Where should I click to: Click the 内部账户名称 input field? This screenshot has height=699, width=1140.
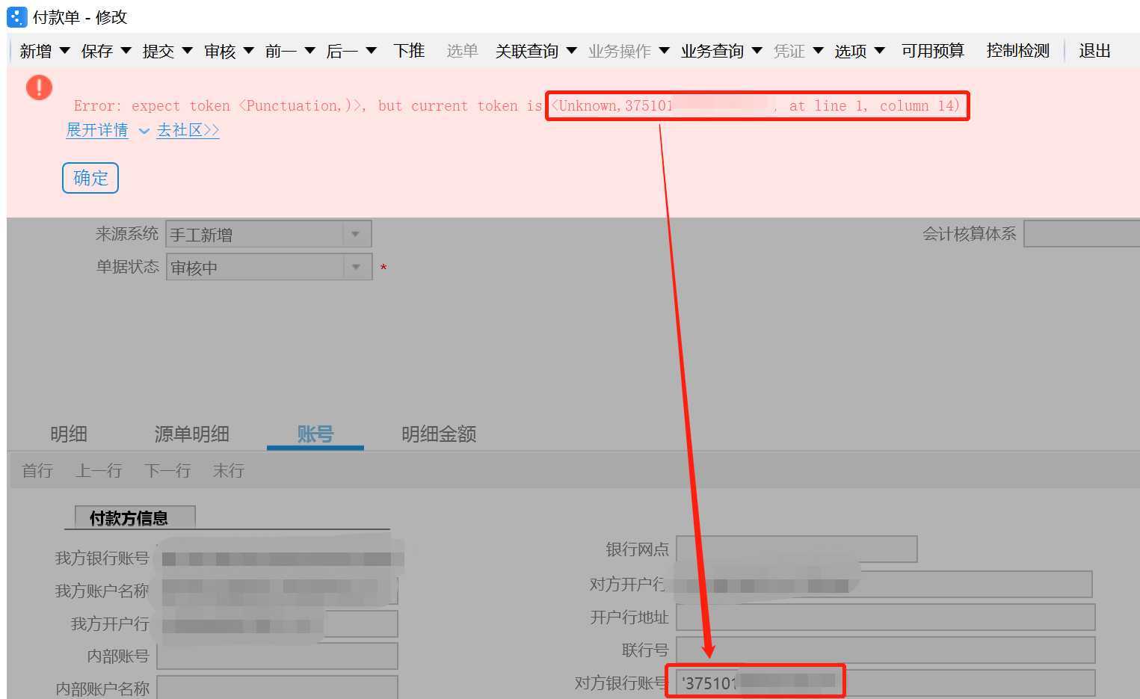click(277, 687)
